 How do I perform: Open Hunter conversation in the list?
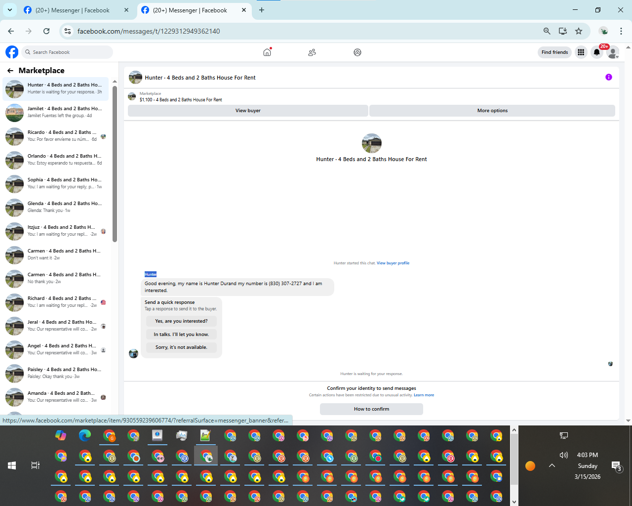[x=56, y=89]
